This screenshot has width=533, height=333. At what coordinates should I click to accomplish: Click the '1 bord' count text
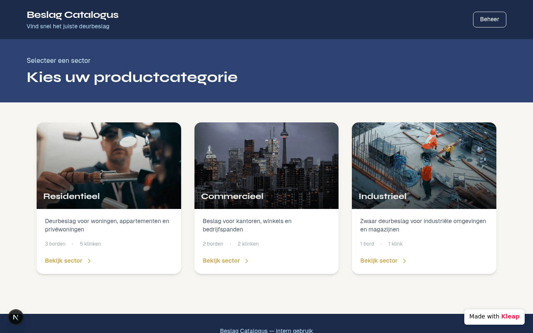(x=367, y=244)
